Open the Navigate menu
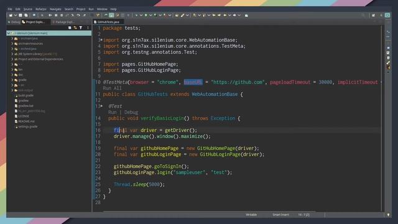 coord(55,9)
